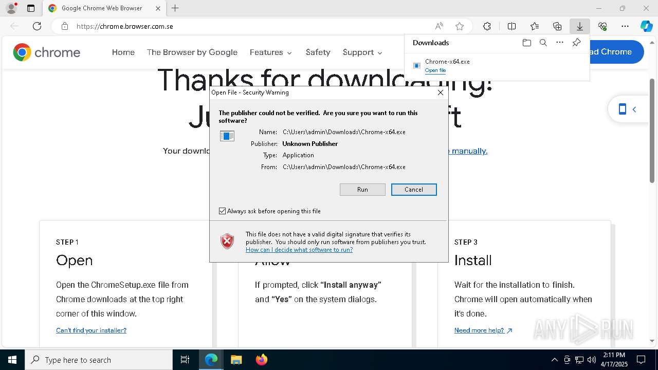
Task: Click the Windows Start button
Action: click(12, 360)
